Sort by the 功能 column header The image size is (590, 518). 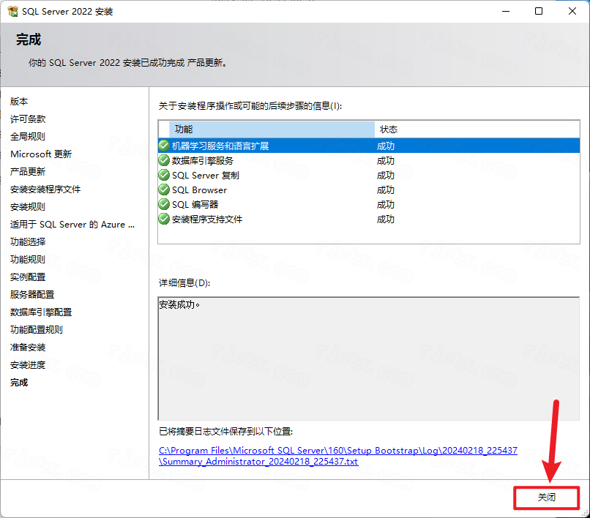pos(272,129)
